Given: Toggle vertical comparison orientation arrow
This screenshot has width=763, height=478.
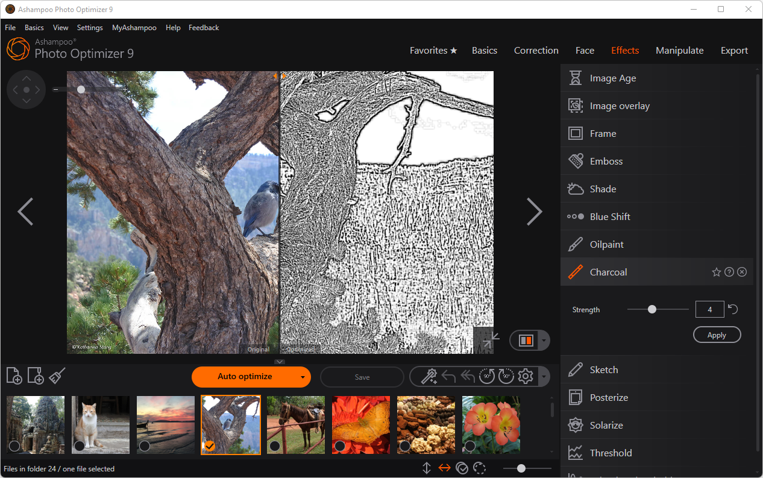Looking at the screenshot, I should point(427,468).
